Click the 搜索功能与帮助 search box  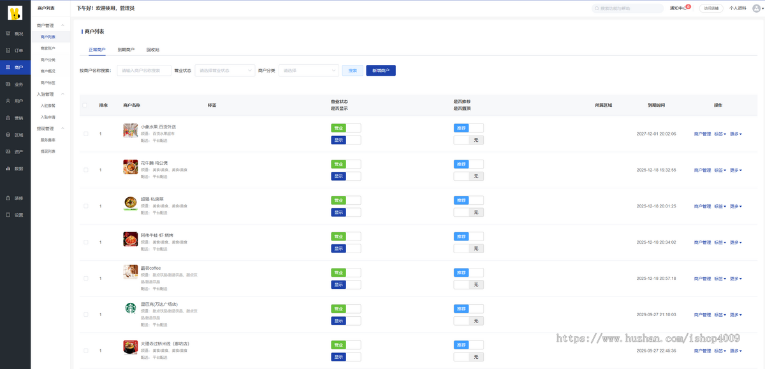click(628, 8)
